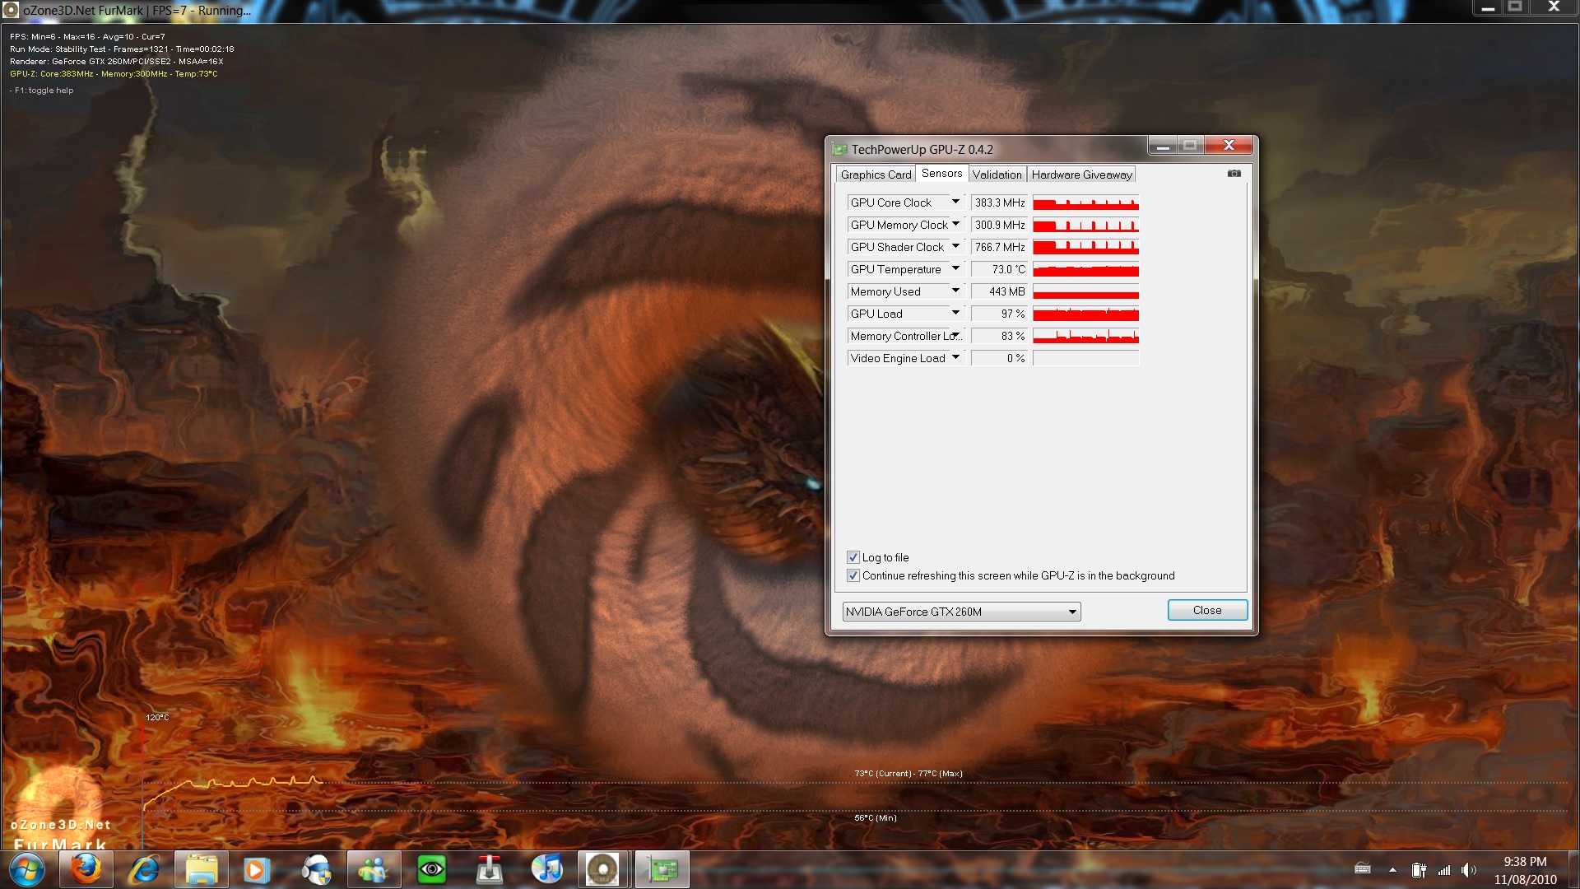Select the Sensors tab
Viewport: 1580px width, 889px height.
[x=941, y=173]
